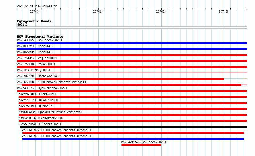
Task: Select the red bar under esv2761417
Action: pos(132,61)
